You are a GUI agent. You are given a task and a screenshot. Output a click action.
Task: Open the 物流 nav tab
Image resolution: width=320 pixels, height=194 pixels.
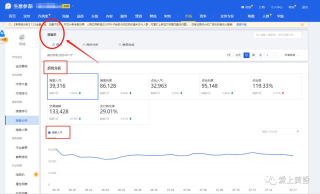(x=153, y=16)
